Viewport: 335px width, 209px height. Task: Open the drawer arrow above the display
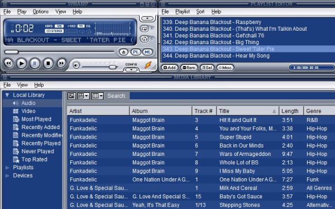[x=147, y=18]
